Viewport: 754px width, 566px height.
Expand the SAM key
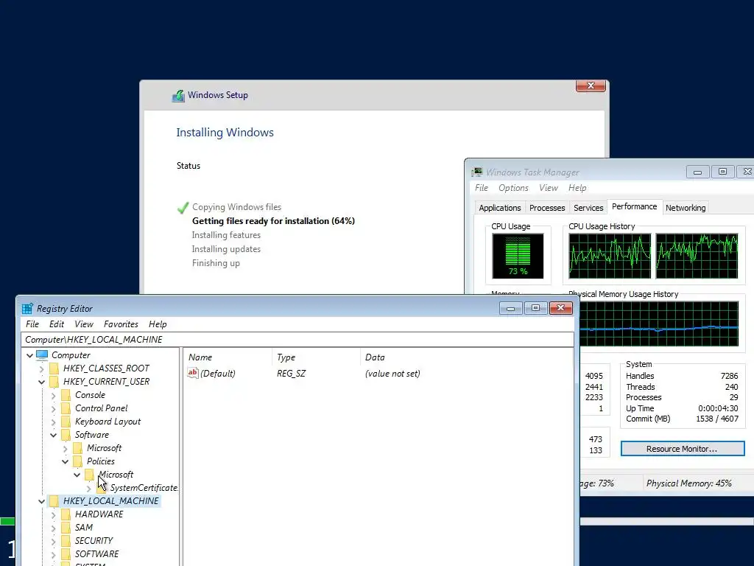click(53, 528)
